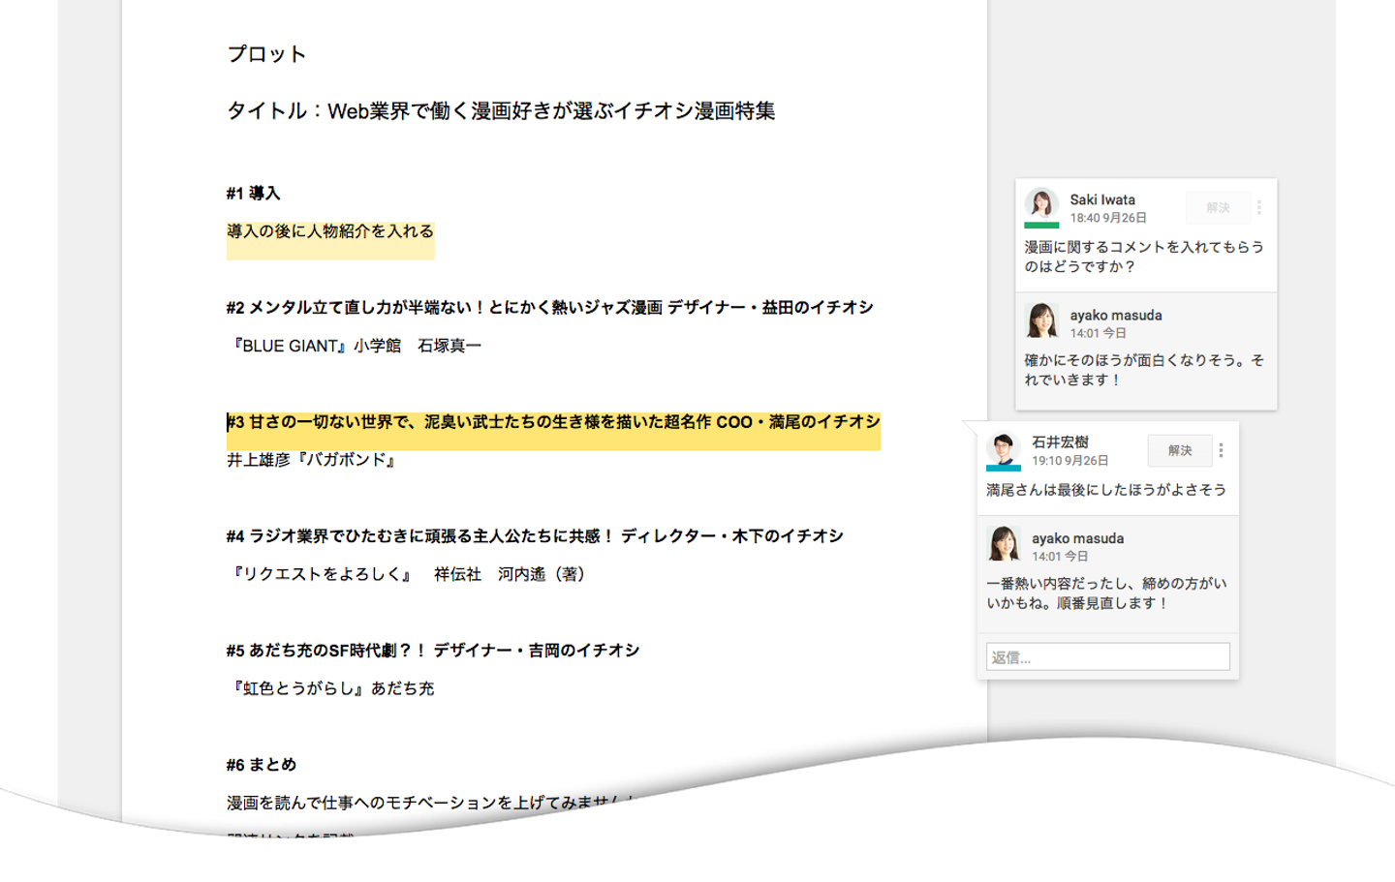The width and height of the screenshot is (1395, 882).
Task: Click heading '#4 ラジオ業界でひたむきに頑張る'
Action: pyautogui.click(x=535, y=536)
